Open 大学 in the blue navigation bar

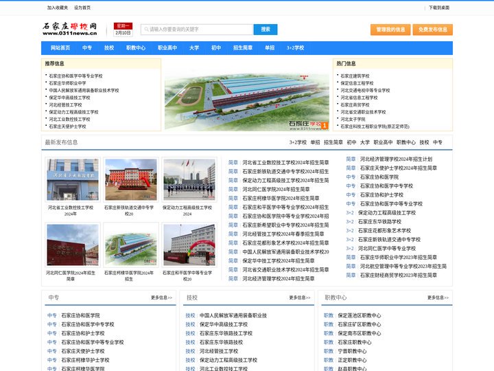tap(194, 48)
